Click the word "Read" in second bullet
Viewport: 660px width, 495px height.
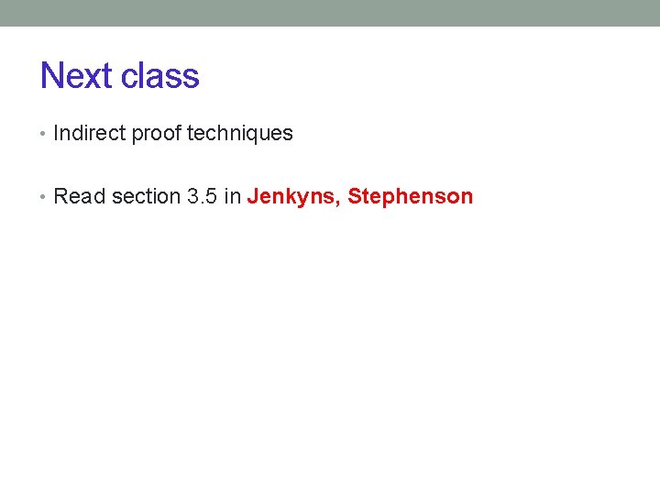click(80, 196)
